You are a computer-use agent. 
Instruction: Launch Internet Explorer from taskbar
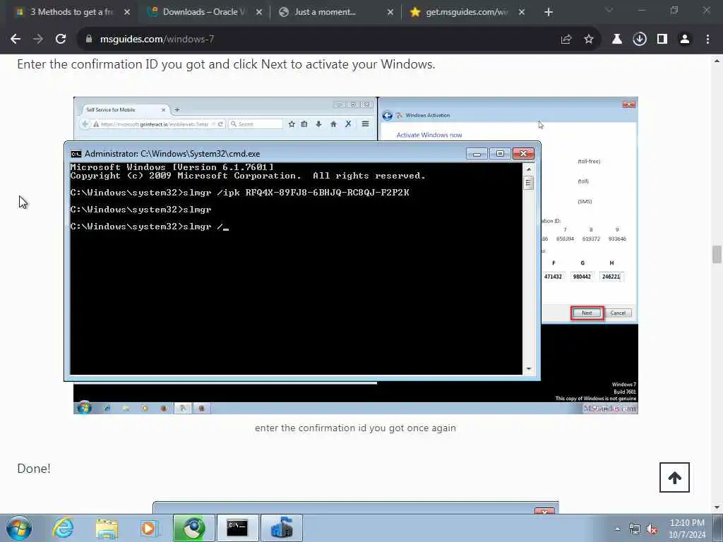click(x=63, y=528)
